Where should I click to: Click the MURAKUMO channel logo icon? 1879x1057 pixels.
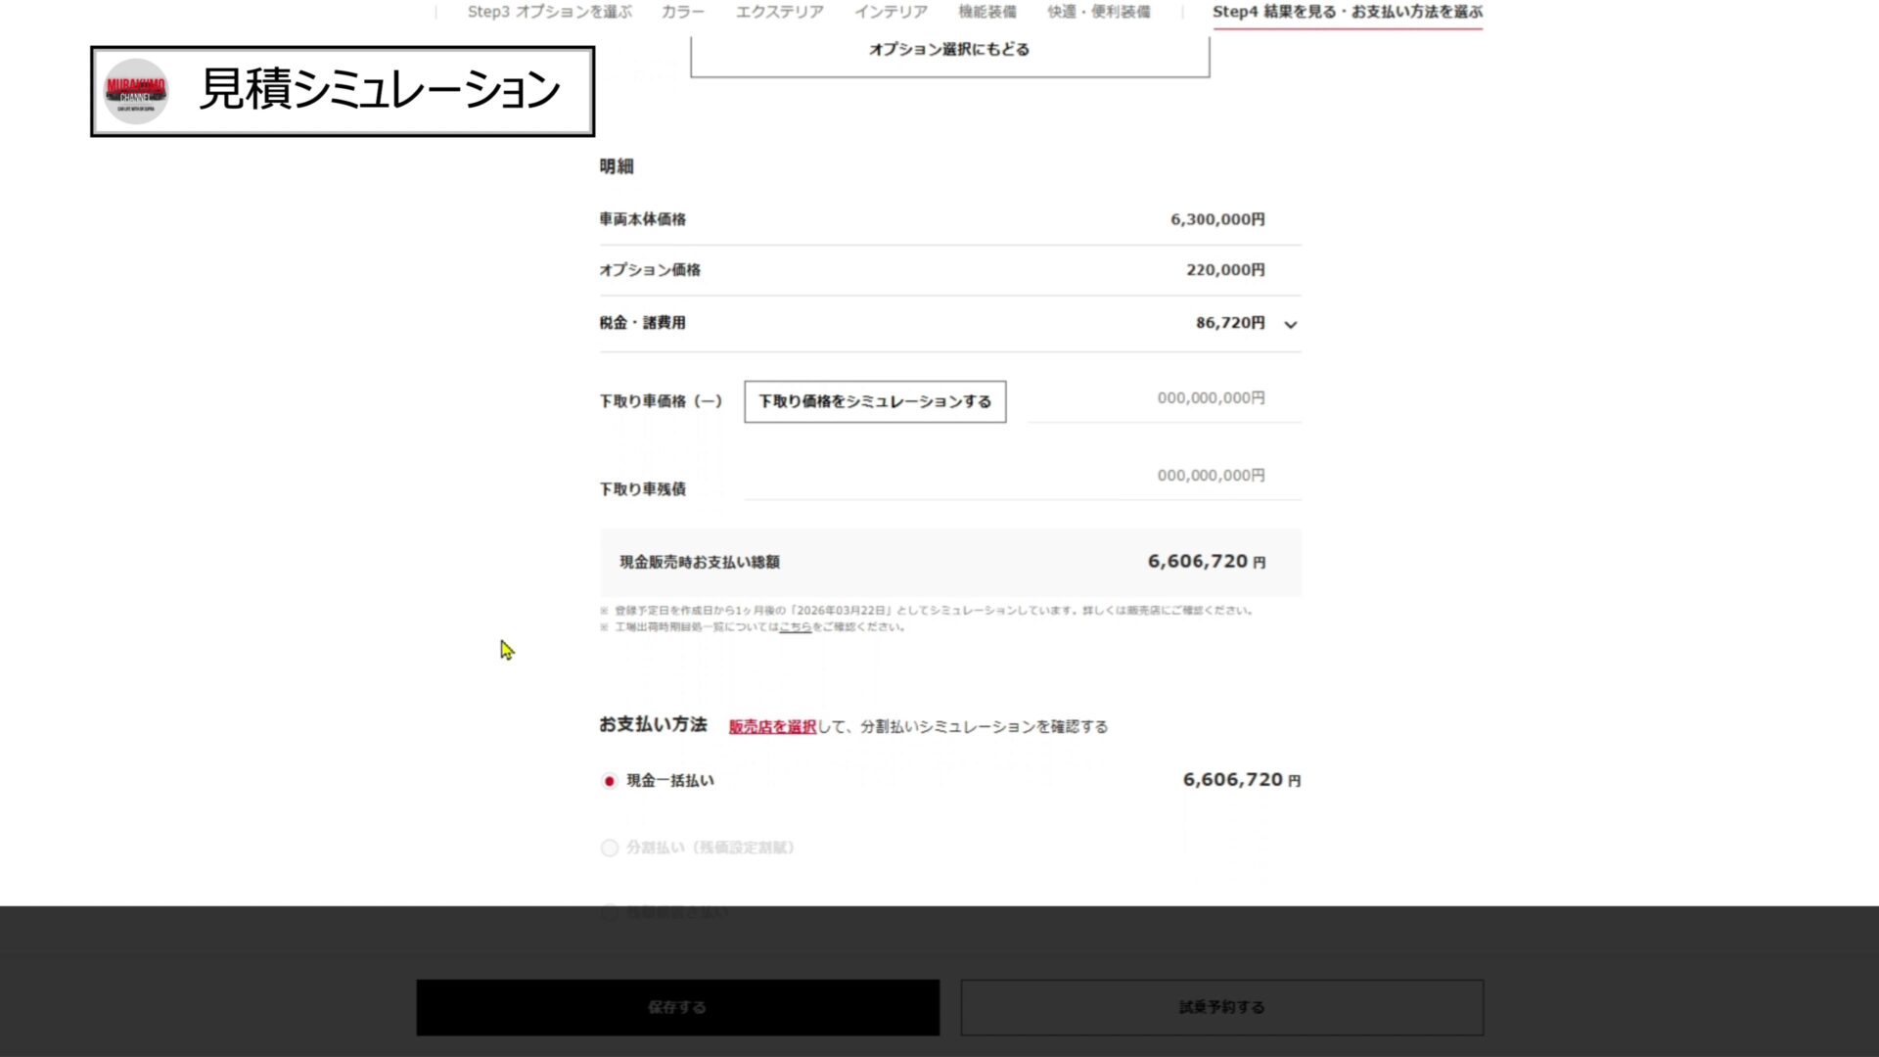point(136,91)
